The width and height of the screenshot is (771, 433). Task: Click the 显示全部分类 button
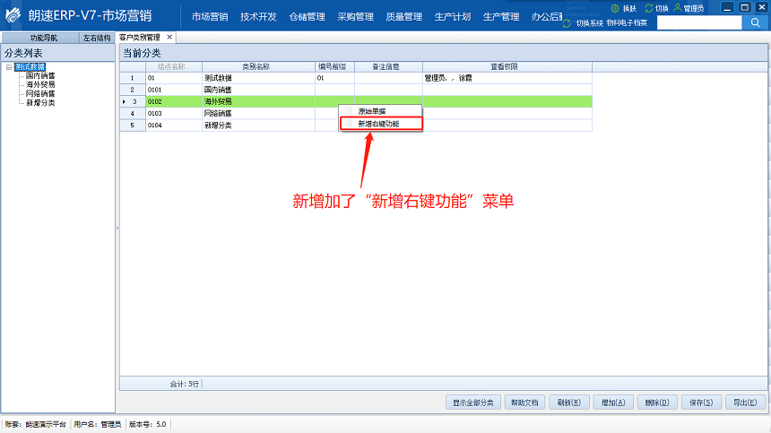pyautogui.click(x=472, y=403)
